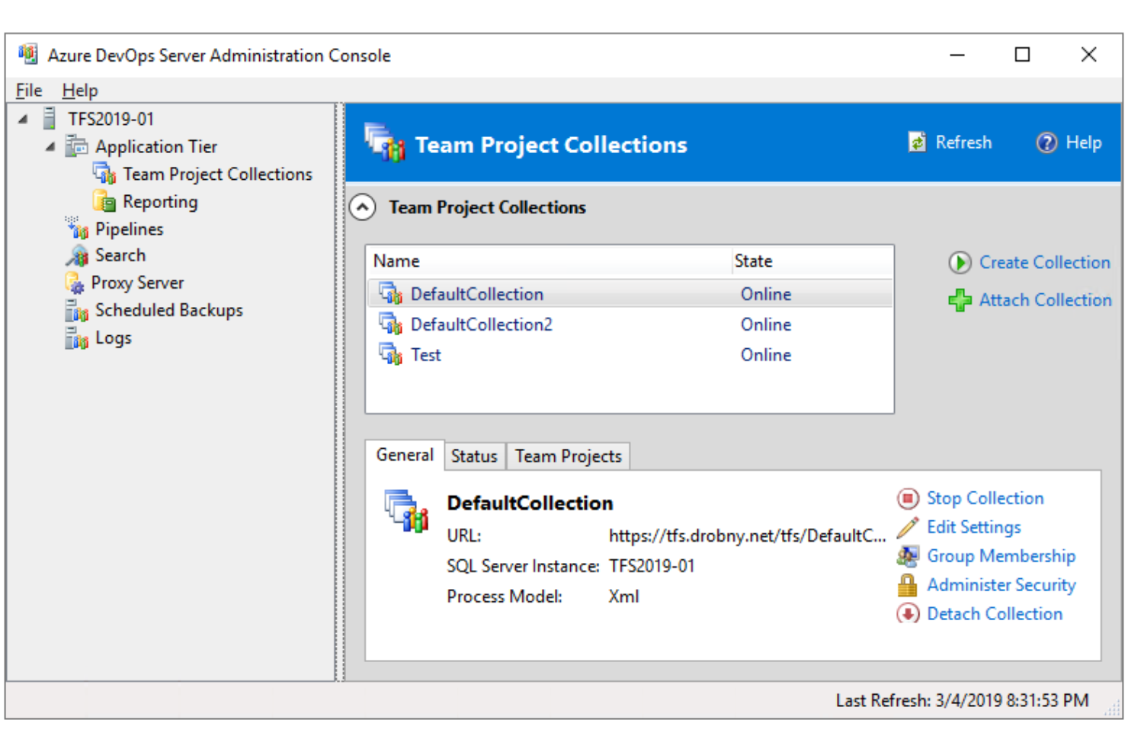Screen dimensions: 1128x752
Task: Click the window resize grip in status bar
Action: (1113, 709)
